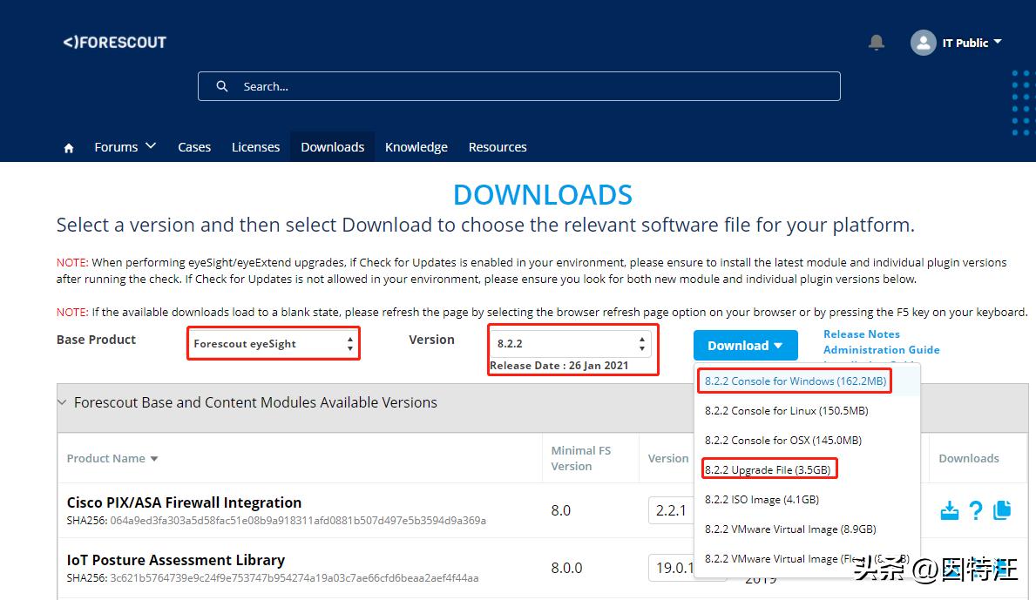Click the search magnifier icon

coord(222,86)
